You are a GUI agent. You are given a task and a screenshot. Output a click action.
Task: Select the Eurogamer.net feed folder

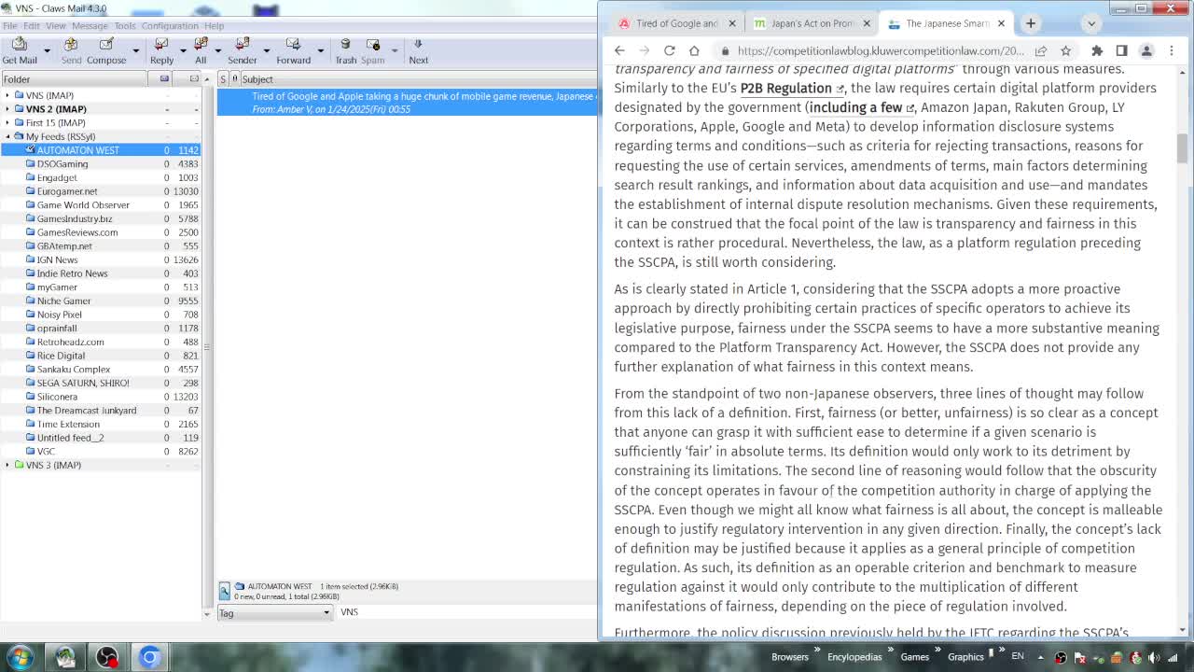click(67, 191)
